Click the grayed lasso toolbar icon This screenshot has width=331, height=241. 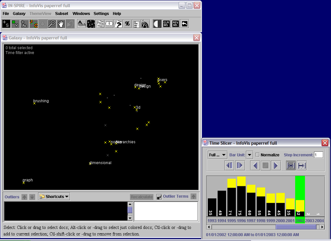coord(70,24)
